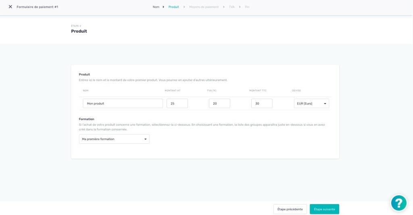Click the Étape précédente button
413x215 pixels.
[290, 209]
